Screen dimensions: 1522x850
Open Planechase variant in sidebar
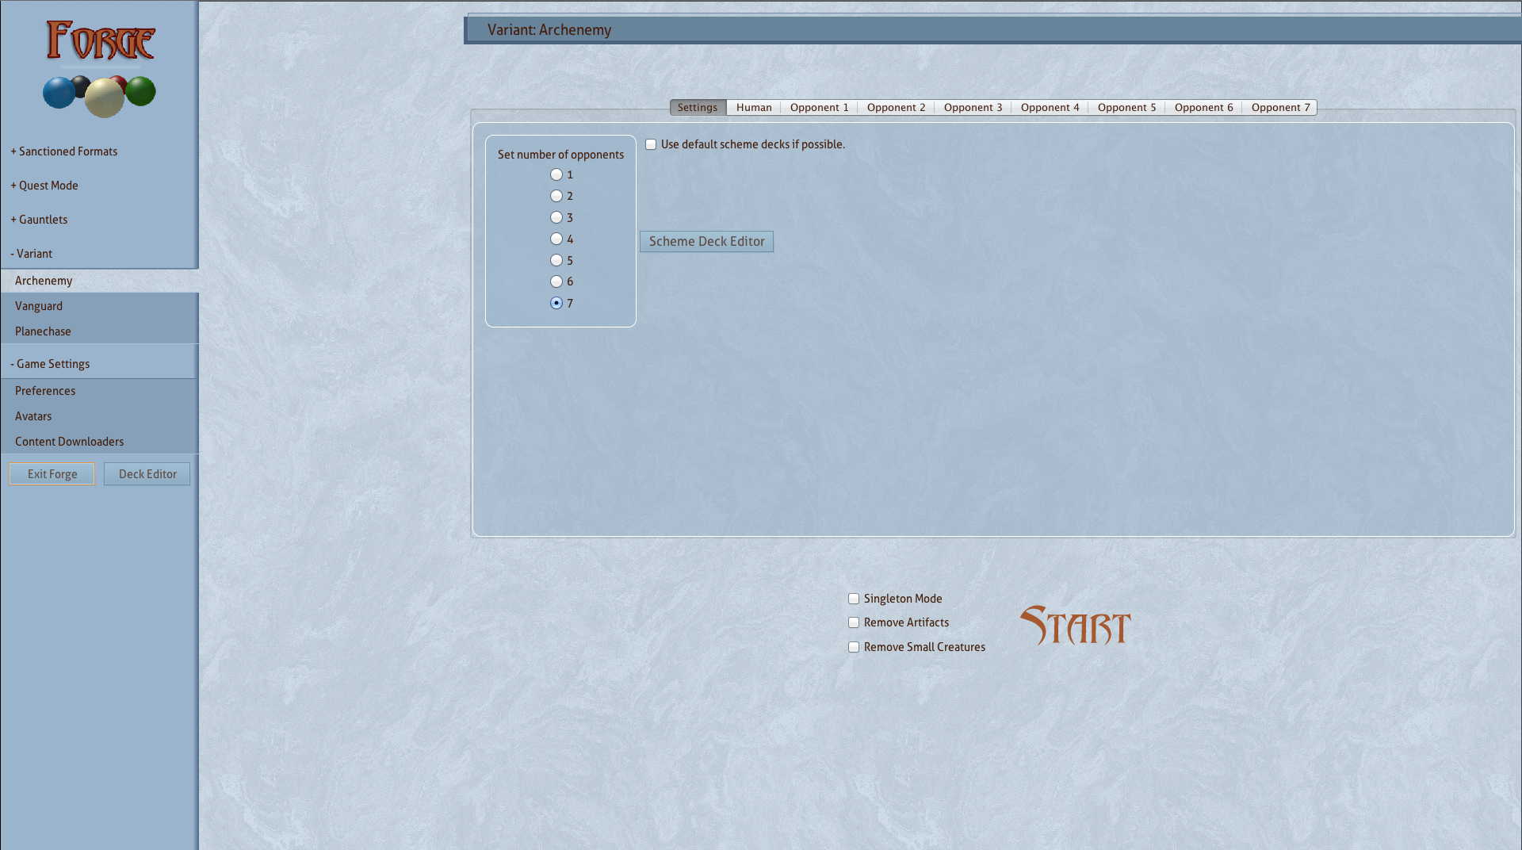43,331
